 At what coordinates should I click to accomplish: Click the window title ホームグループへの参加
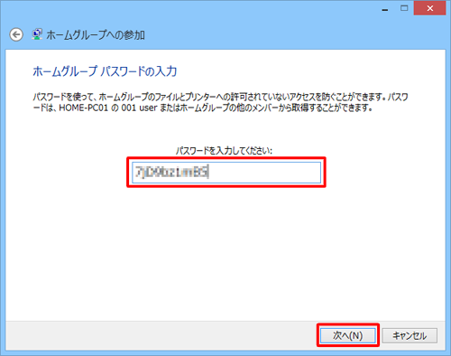point(96,35)
